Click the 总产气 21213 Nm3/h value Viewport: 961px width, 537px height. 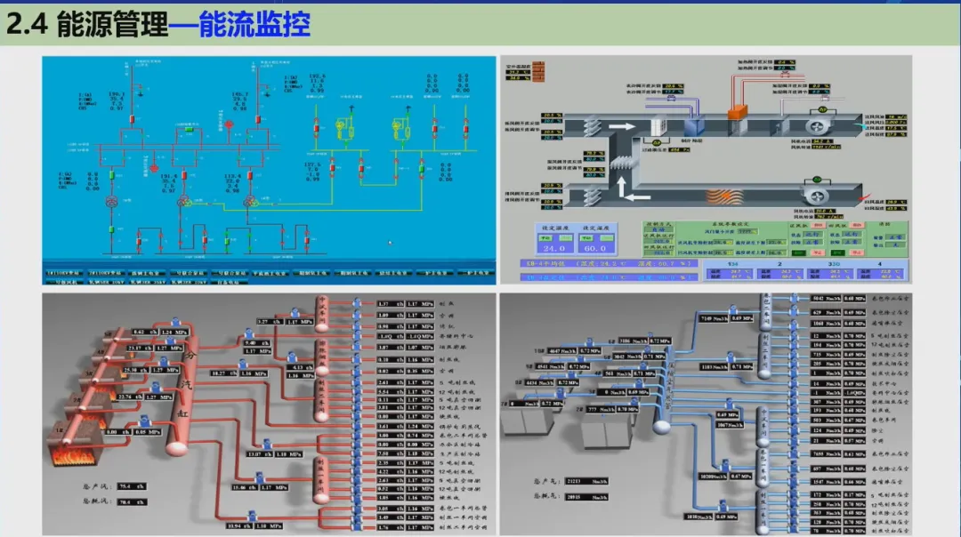tap(585, 481)
